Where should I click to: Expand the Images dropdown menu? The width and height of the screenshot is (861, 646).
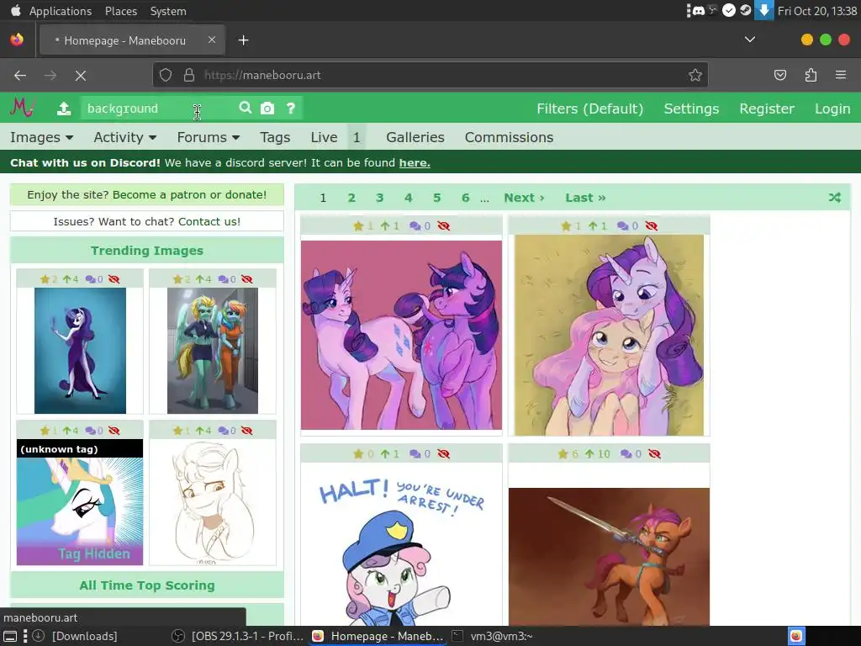click(x=42, y=137)
